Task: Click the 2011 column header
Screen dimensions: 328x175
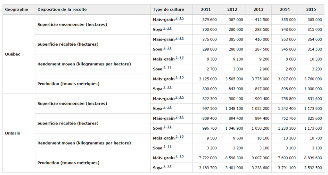Action: point(206,10)
